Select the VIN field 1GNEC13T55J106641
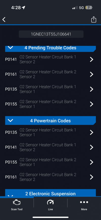 click(x=51, y=34)
